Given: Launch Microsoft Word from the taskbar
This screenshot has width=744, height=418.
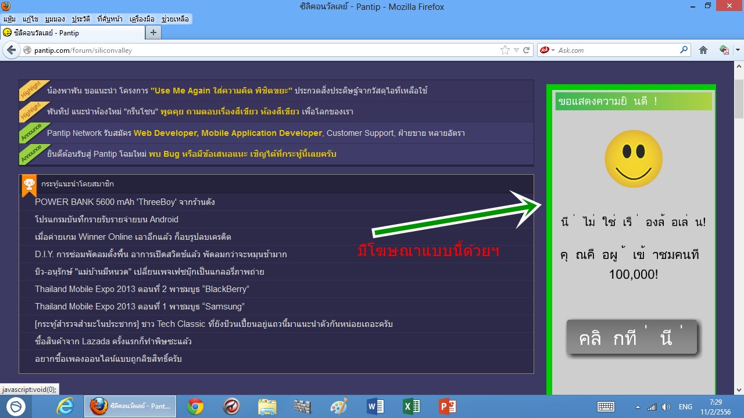Looking at the screenshot, I should 375,406.
